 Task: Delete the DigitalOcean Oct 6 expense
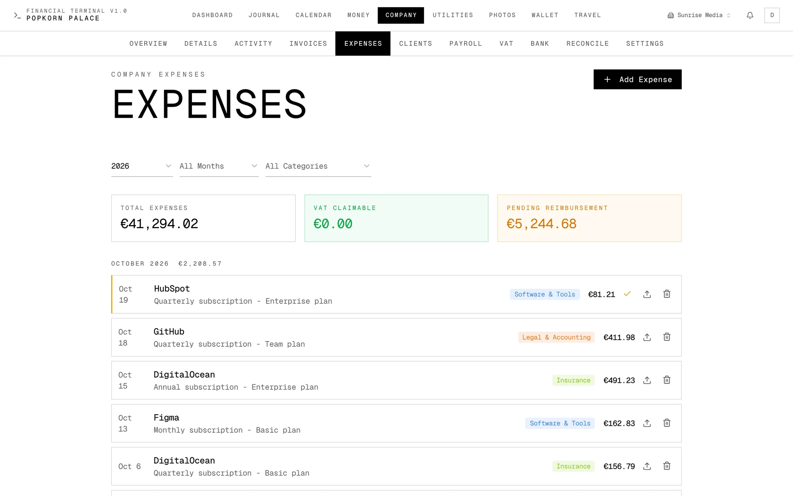click(667, 466)
